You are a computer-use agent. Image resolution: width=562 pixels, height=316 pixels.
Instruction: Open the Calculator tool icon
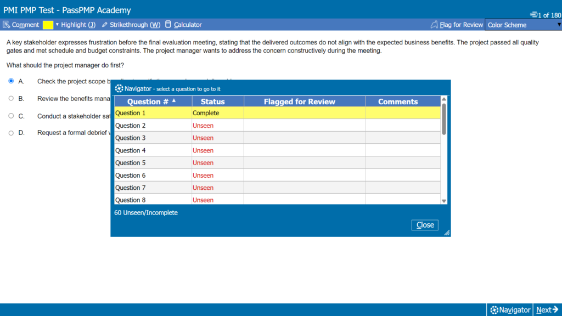(168, 24)
